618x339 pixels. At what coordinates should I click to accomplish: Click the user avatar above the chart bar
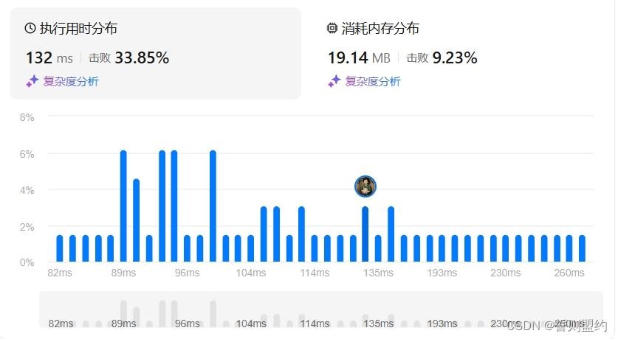pos(365,186)
